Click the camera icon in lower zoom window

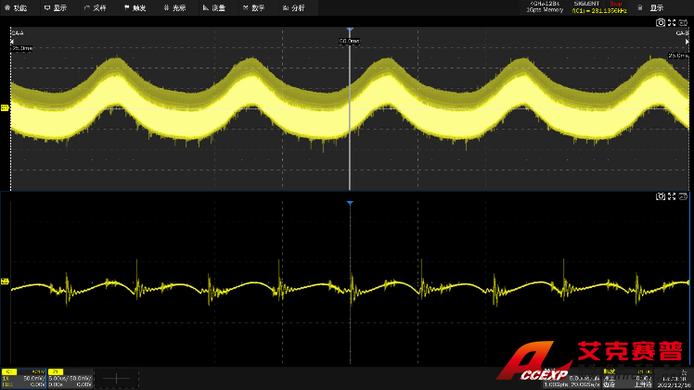coord(661,196)
